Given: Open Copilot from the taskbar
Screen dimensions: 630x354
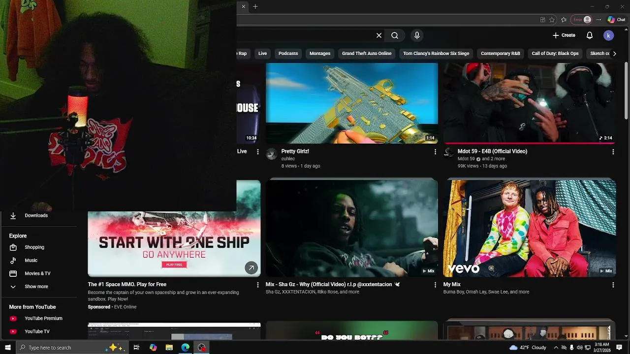Looking at the screenshot, I should 153,348.
